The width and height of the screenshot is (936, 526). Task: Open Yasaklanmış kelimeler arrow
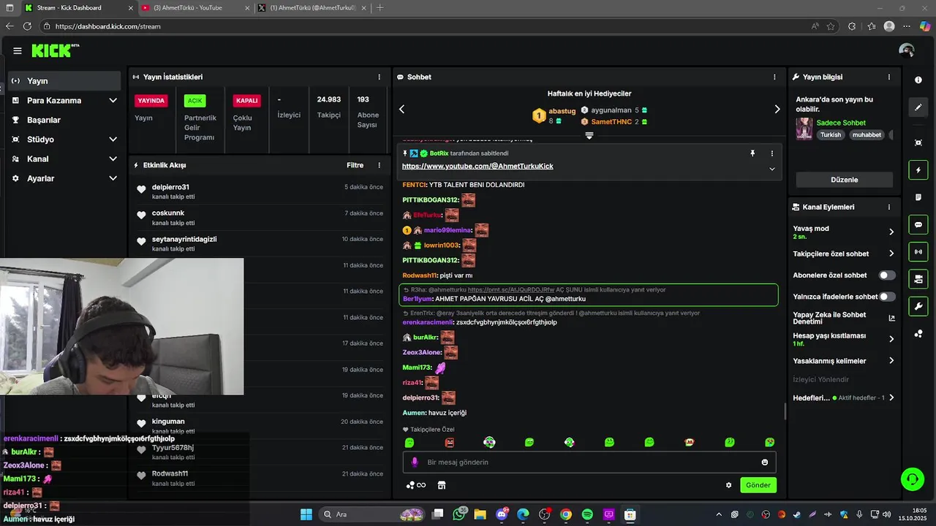[891, 361]
